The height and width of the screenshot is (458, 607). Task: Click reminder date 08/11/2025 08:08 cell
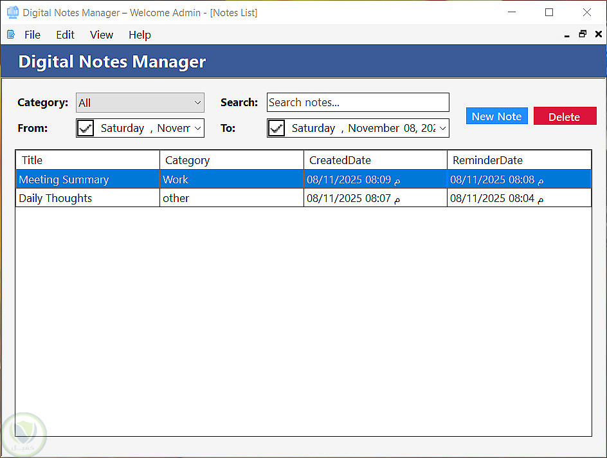point(519,179)
